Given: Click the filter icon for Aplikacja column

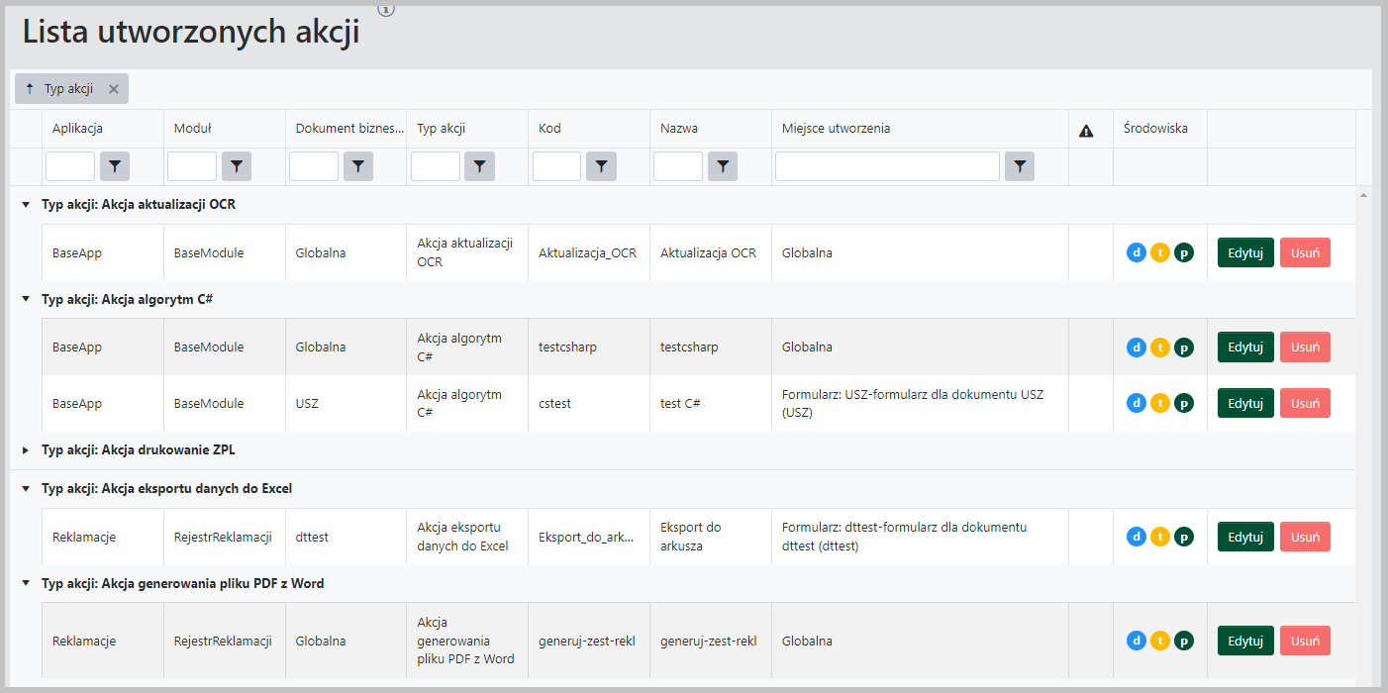Looking at the screenshot, I should tap(115, 167).
